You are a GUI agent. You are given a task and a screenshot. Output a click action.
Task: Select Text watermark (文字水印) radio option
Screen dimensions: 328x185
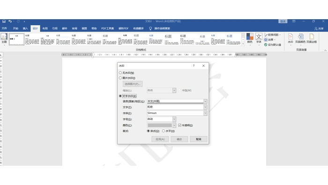(x=120, y=96)
